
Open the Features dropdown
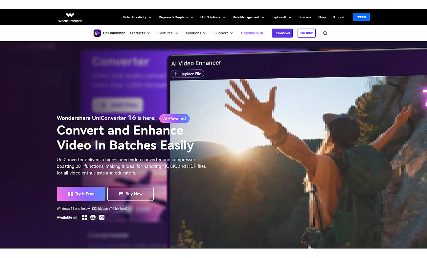168,33
